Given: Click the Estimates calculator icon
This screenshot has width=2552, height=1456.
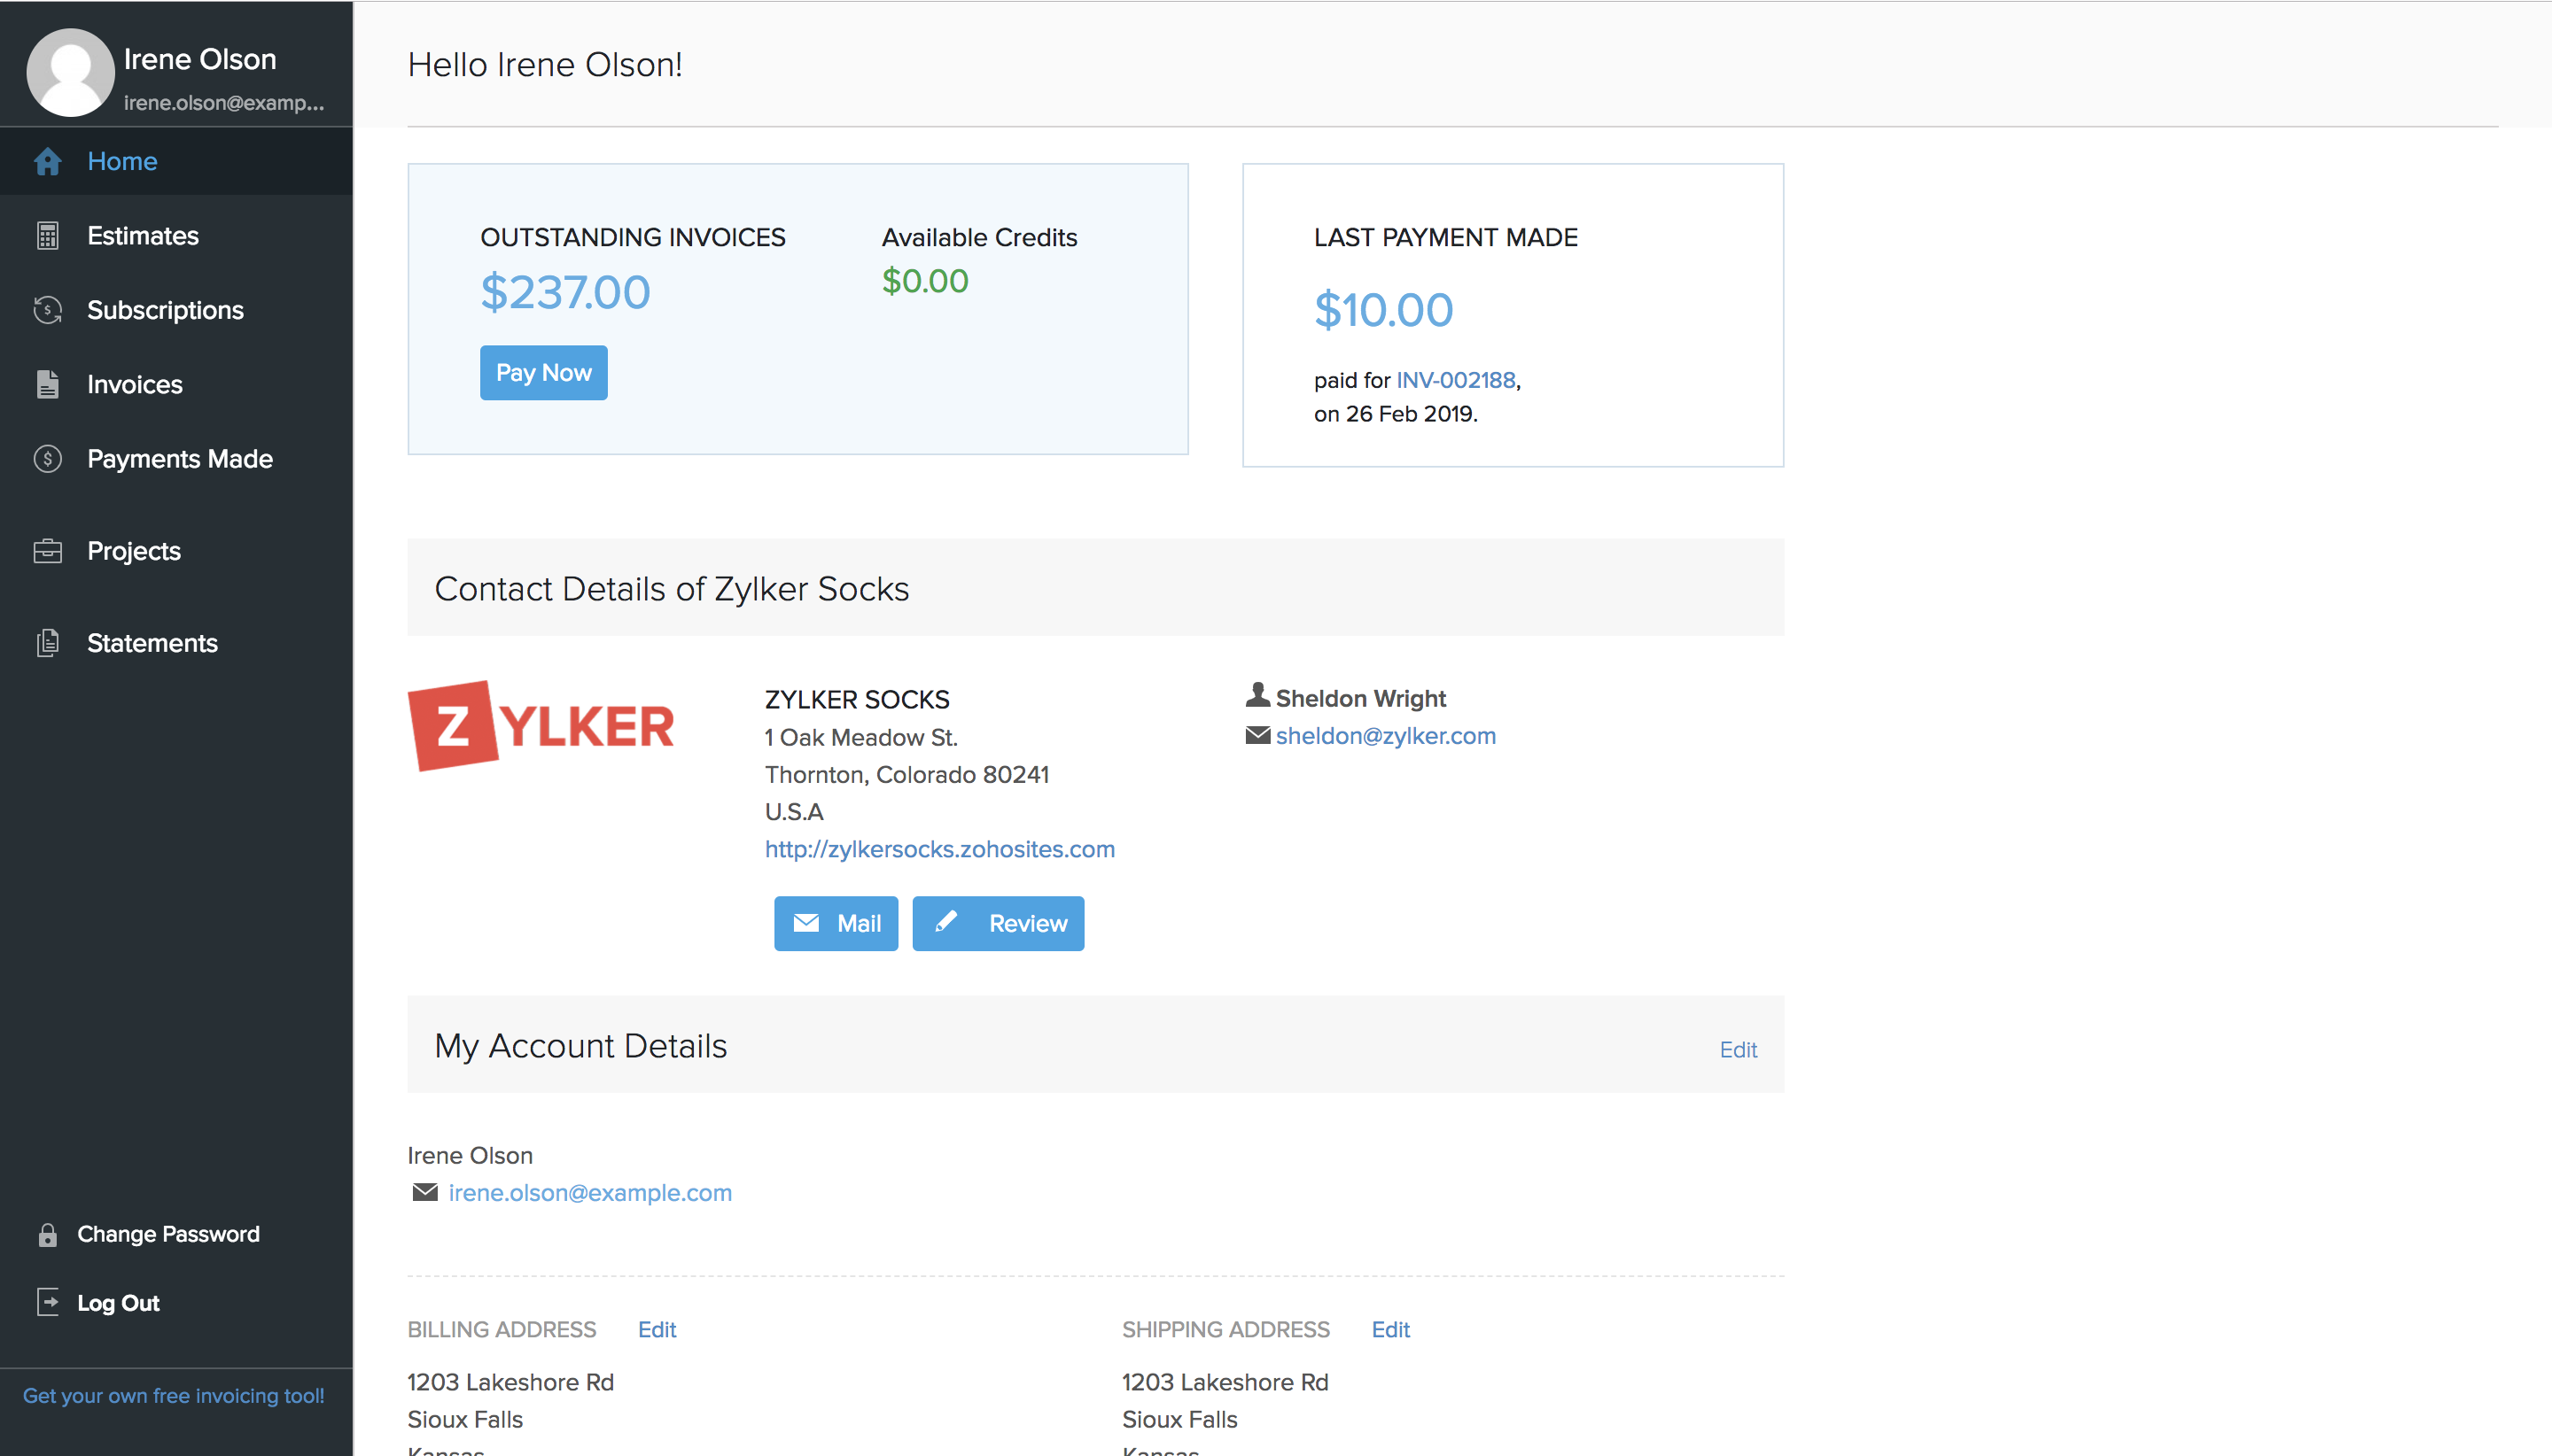Looking at the screenshot, I should pyautogui.click(x=47, y=236).
